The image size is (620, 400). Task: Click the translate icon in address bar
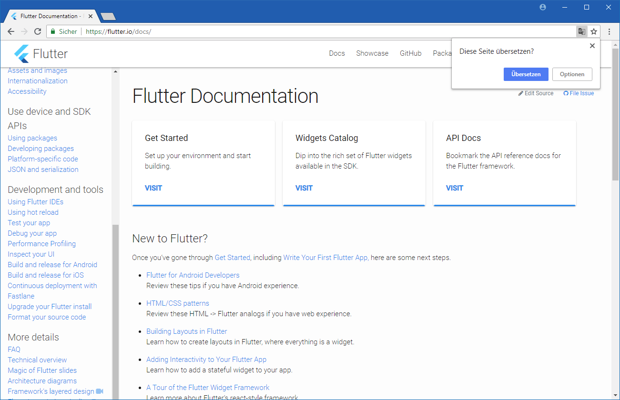[581, 31]
